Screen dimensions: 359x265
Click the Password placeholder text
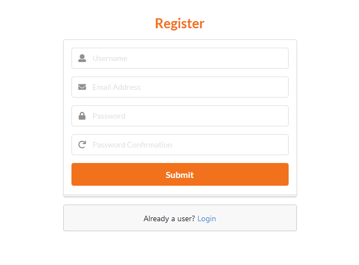109,116
